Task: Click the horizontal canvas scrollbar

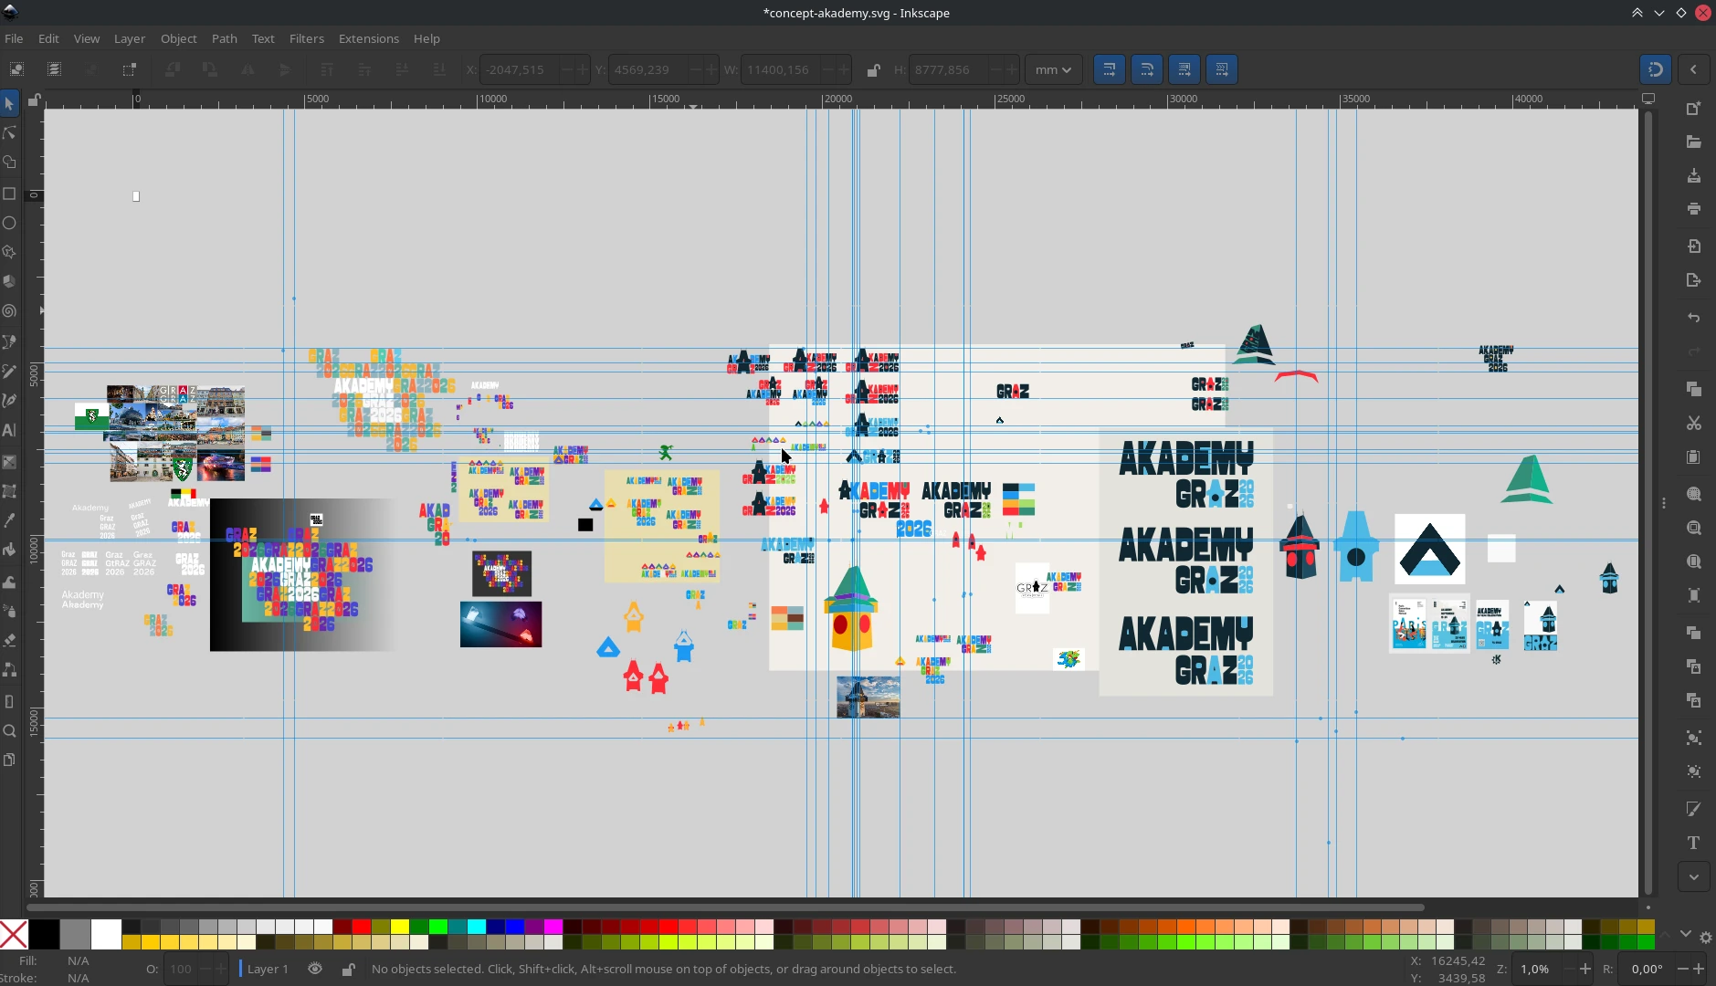Action: tap(726, 907)
